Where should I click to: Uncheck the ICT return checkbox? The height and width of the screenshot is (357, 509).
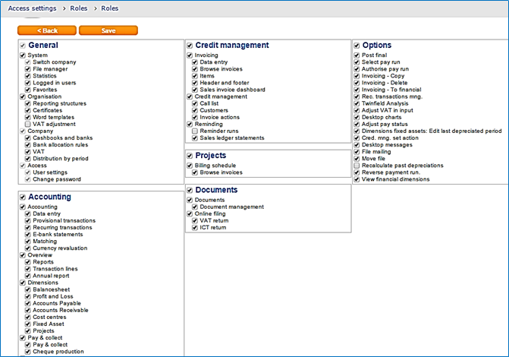pyautogui.click(x=195, y=228)
